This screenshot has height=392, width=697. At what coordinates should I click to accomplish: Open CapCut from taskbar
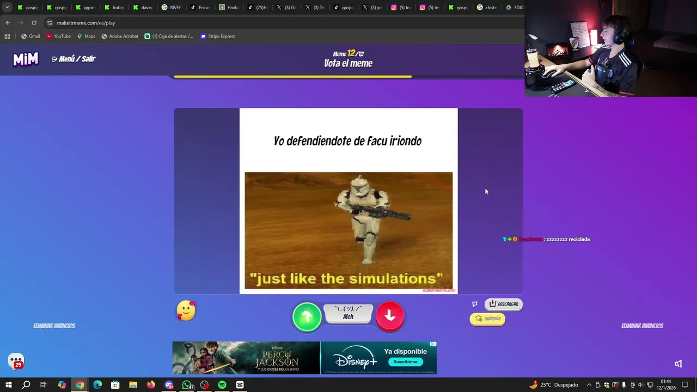pos(240,385)
